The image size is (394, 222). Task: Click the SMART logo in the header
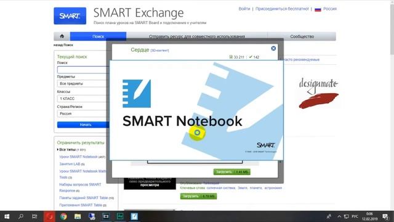[70, 16]
